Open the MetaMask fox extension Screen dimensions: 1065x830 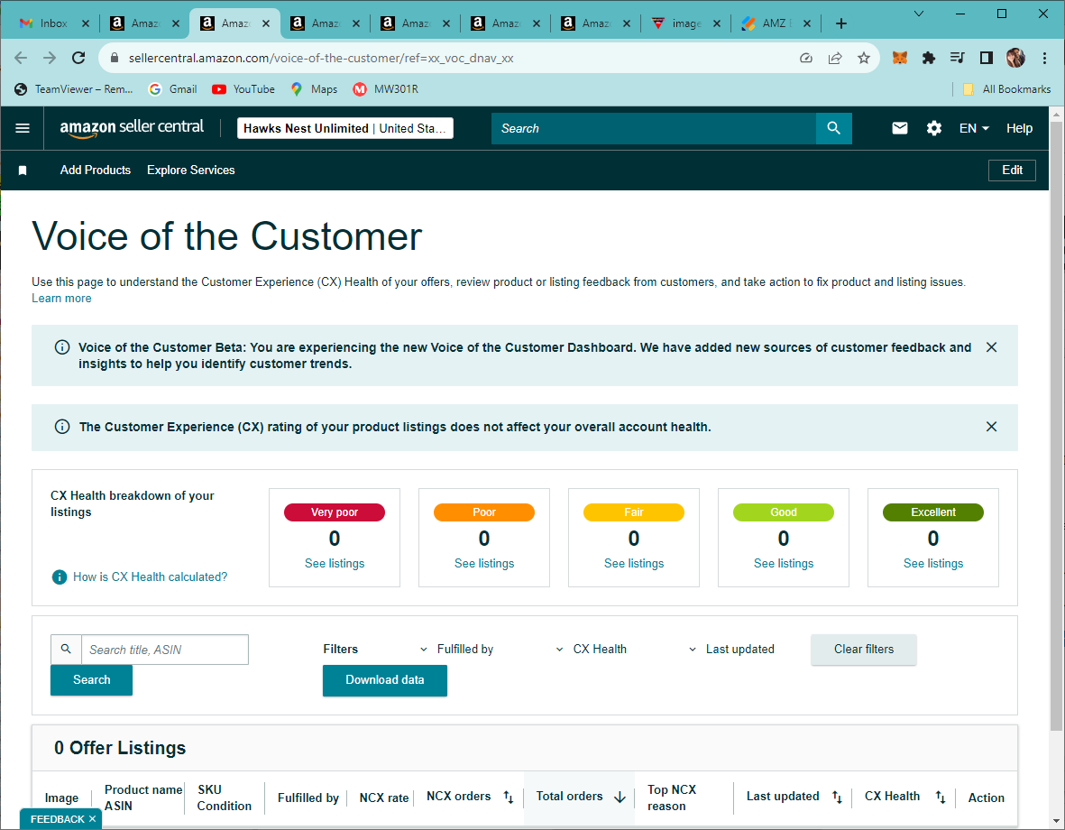pos(899,58)
